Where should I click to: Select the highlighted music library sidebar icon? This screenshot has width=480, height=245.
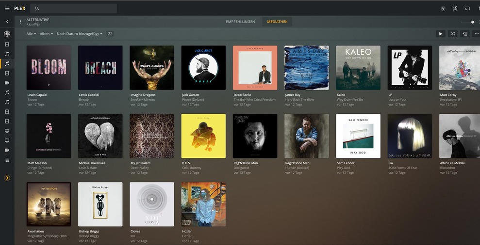click(7, 63)
